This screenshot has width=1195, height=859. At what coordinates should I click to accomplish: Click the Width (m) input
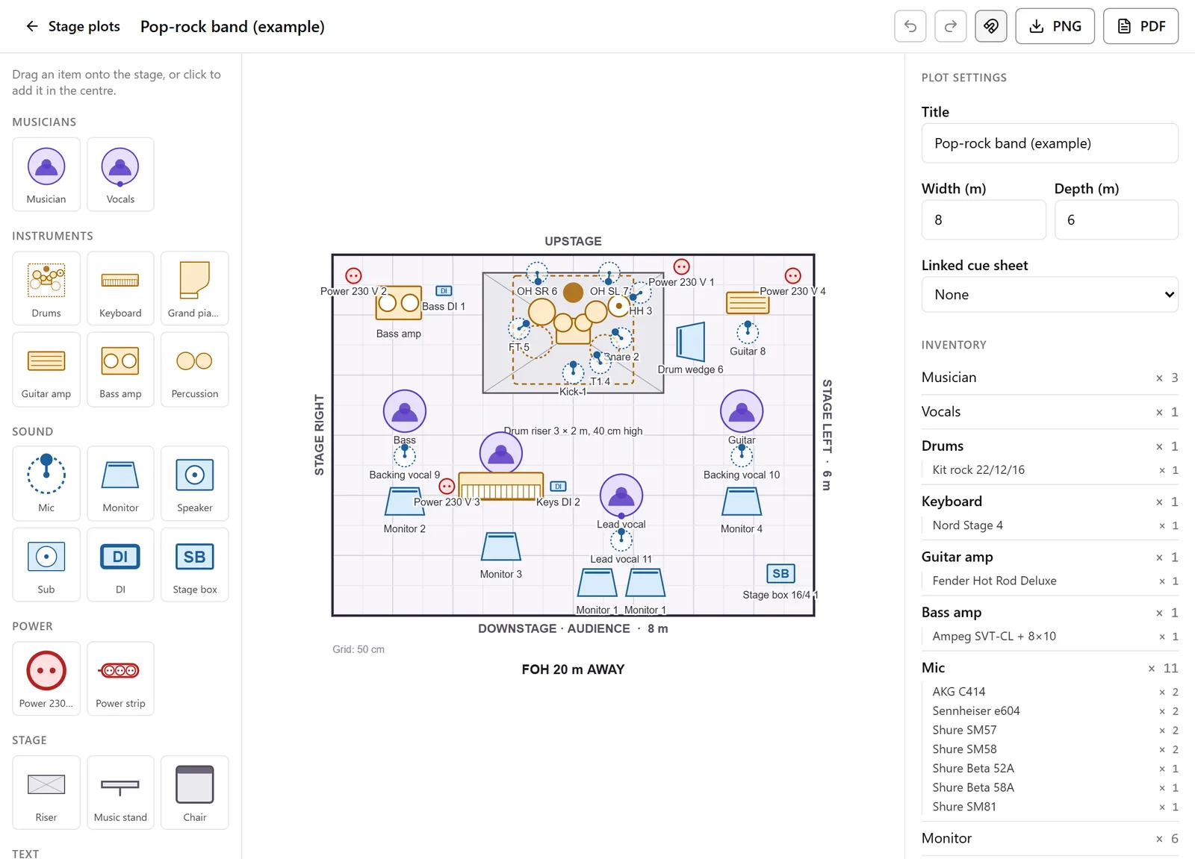983,220
